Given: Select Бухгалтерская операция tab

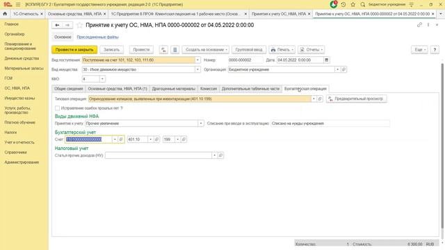Looking at the screenshot, I should tap(305, 89).
